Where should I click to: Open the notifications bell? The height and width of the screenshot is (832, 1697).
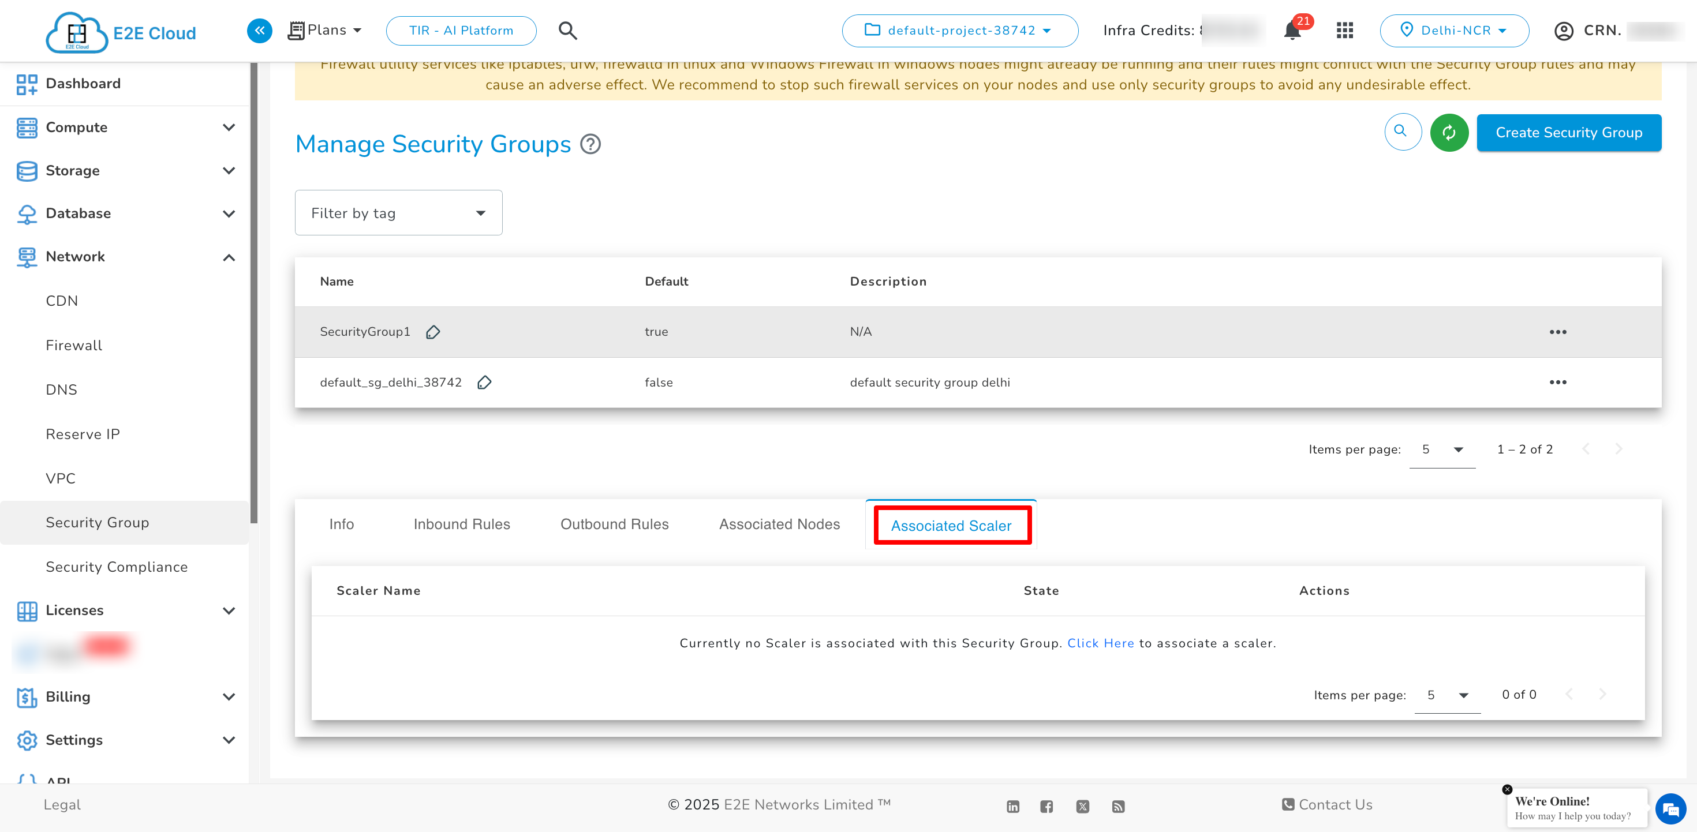click(1292, 31)
